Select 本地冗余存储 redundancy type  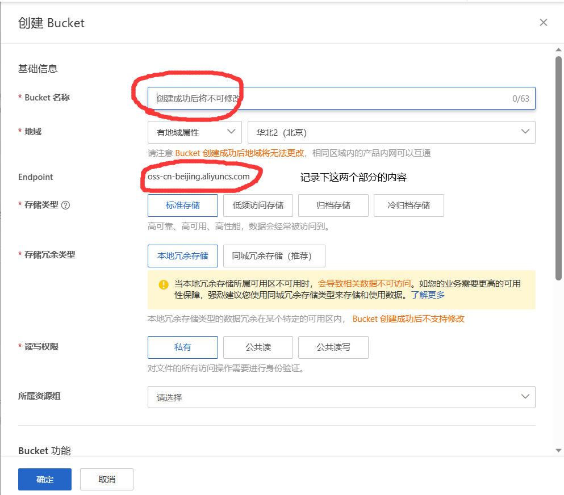[x=183, y=256]
